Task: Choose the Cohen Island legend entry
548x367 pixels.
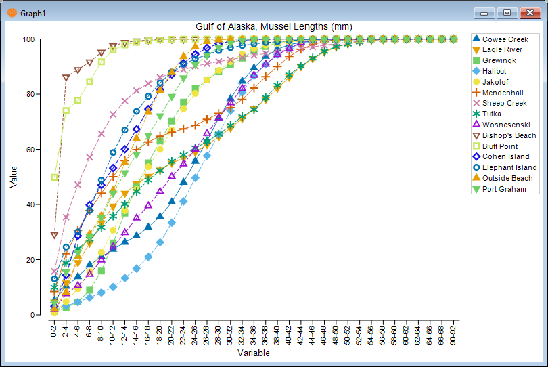Action: (505, 156)
